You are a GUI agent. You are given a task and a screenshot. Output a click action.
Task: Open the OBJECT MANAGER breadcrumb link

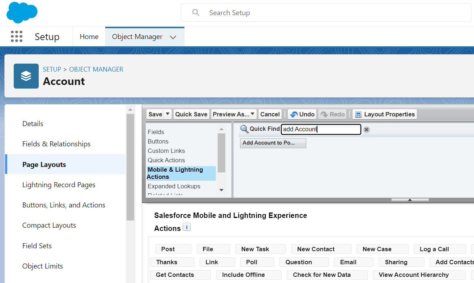pyautogui.click(x=96, y=69)
